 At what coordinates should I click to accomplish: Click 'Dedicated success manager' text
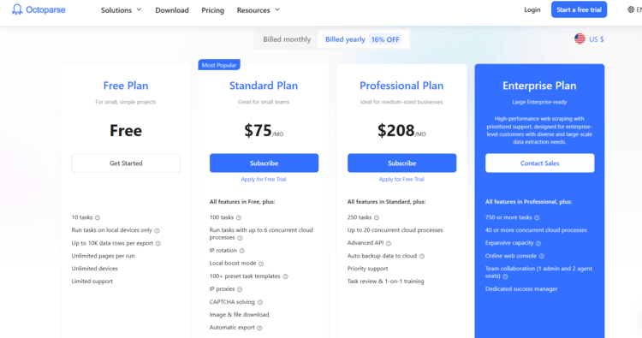tap(521, 289)
